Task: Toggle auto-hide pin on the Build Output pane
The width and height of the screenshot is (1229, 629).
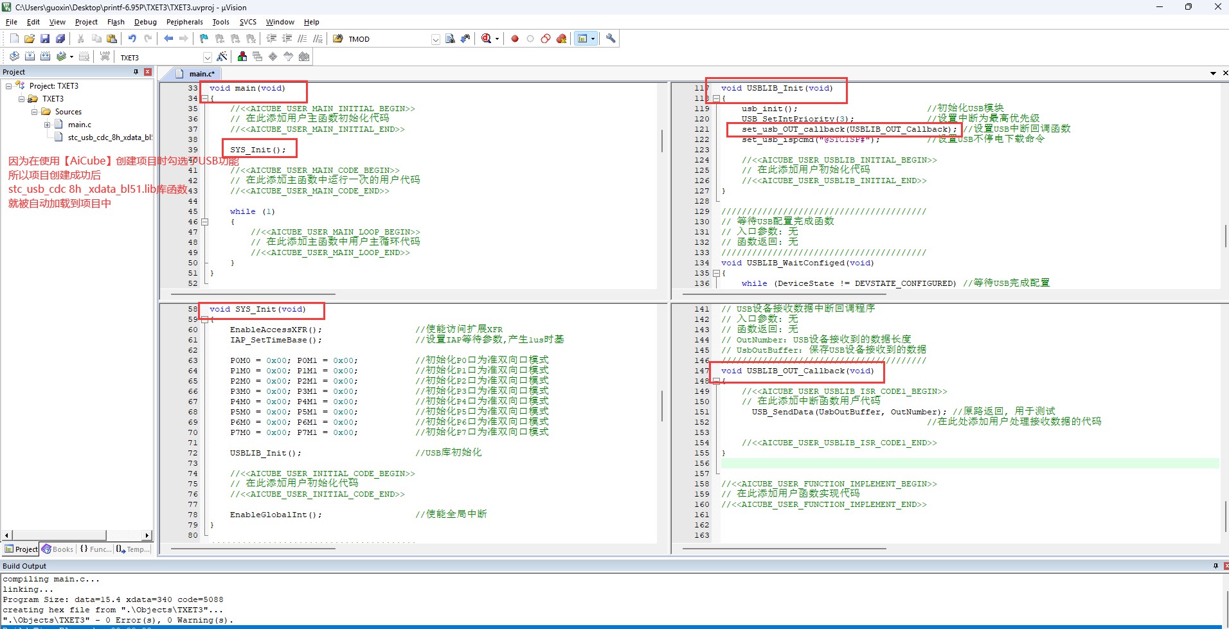Action: click(x=1216, y=566)
